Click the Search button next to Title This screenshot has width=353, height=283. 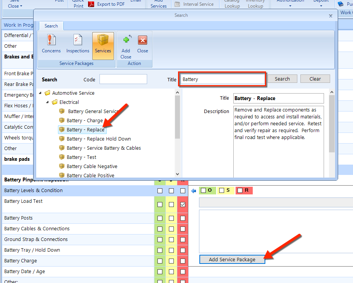pos(282,79)
